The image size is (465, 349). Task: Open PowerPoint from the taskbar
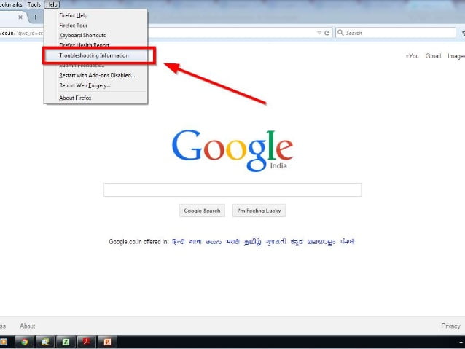[x=107, y=342]
